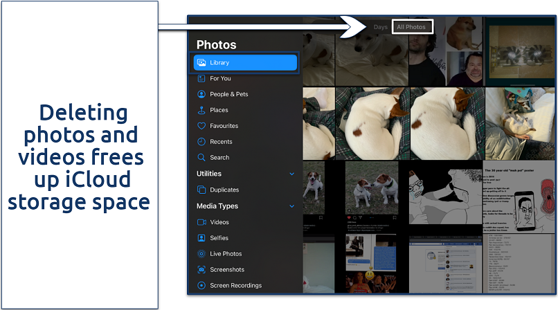The width and height of the screenshot is (558, 310).
Task: Collapse the Media Types section chevron
Action: click(292, 206)
